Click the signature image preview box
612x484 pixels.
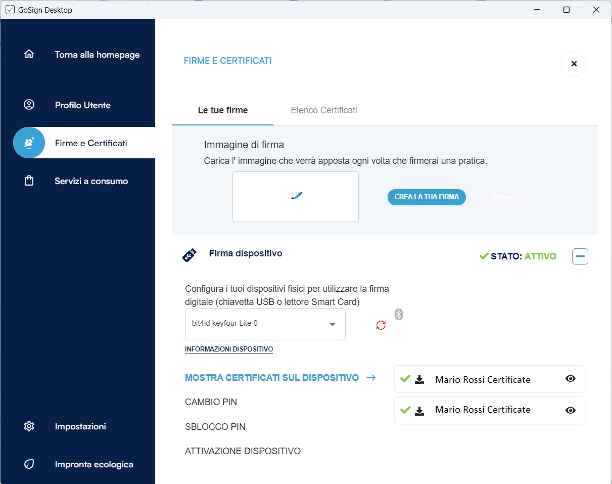[x=296, y=197]
